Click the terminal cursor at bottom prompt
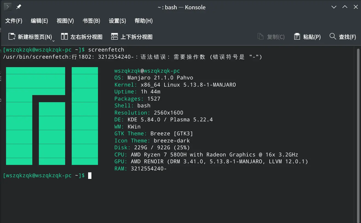This screenshot has height=223, width=361. tap(90, 176)
